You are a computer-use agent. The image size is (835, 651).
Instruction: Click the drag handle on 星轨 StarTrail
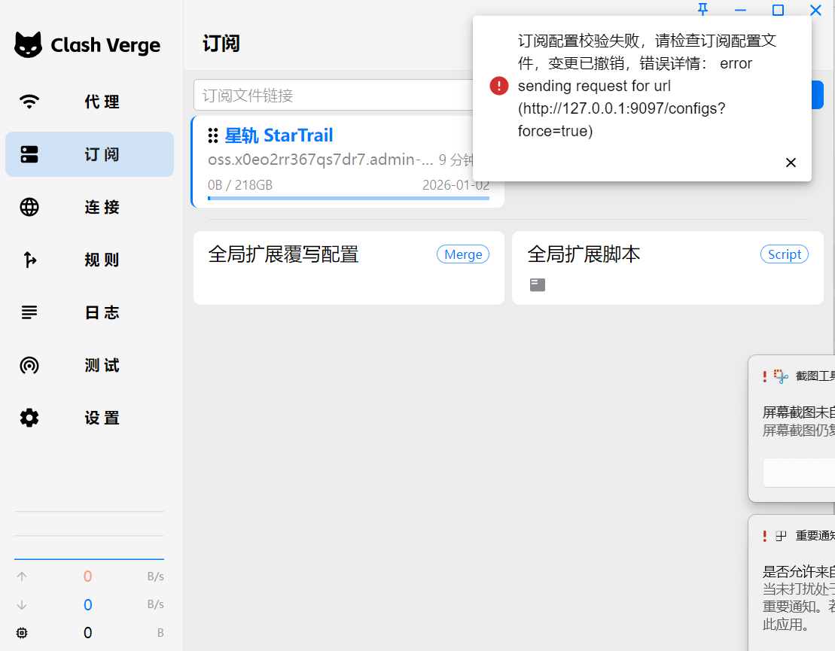[213, 135]
